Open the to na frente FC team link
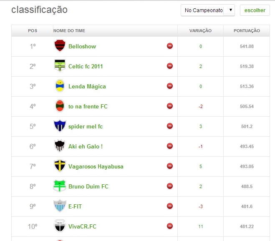The image size is (275, 241). click(x=88, y=106)
